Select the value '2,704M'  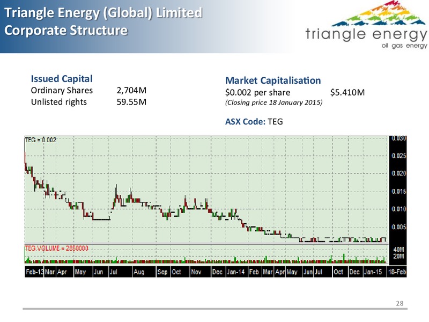131,90
